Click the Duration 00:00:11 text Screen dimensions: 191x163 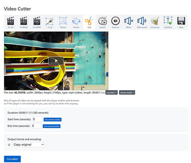pyautogui.click(x=28, y=113)
